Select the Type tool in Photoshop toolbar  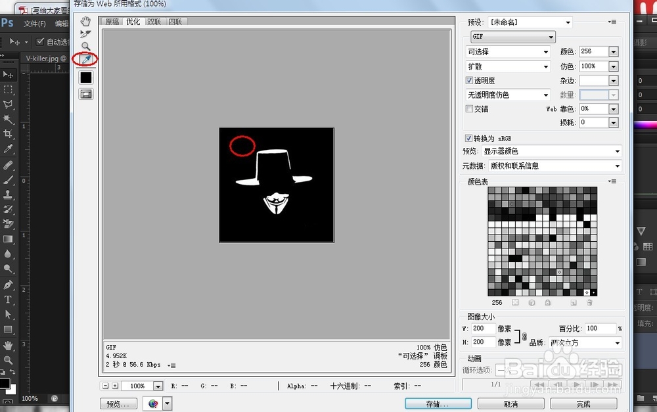pos(8,300)
